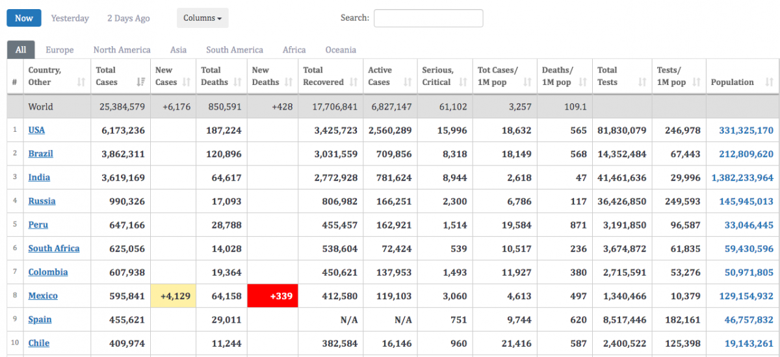Click India population 1,382,233,964

pos(743,177)
